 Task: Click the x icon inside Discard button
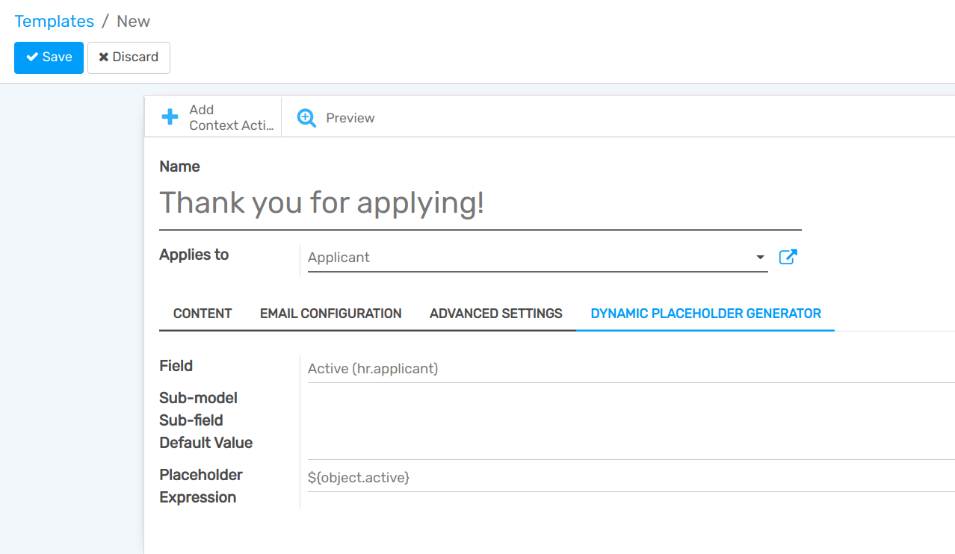(103, 57)
